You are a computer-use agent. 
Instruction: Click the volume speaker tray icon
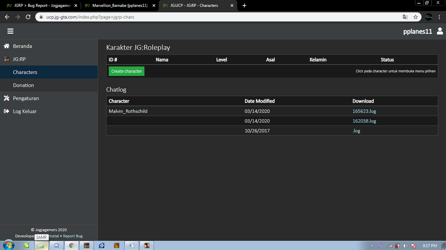(405, 245)
